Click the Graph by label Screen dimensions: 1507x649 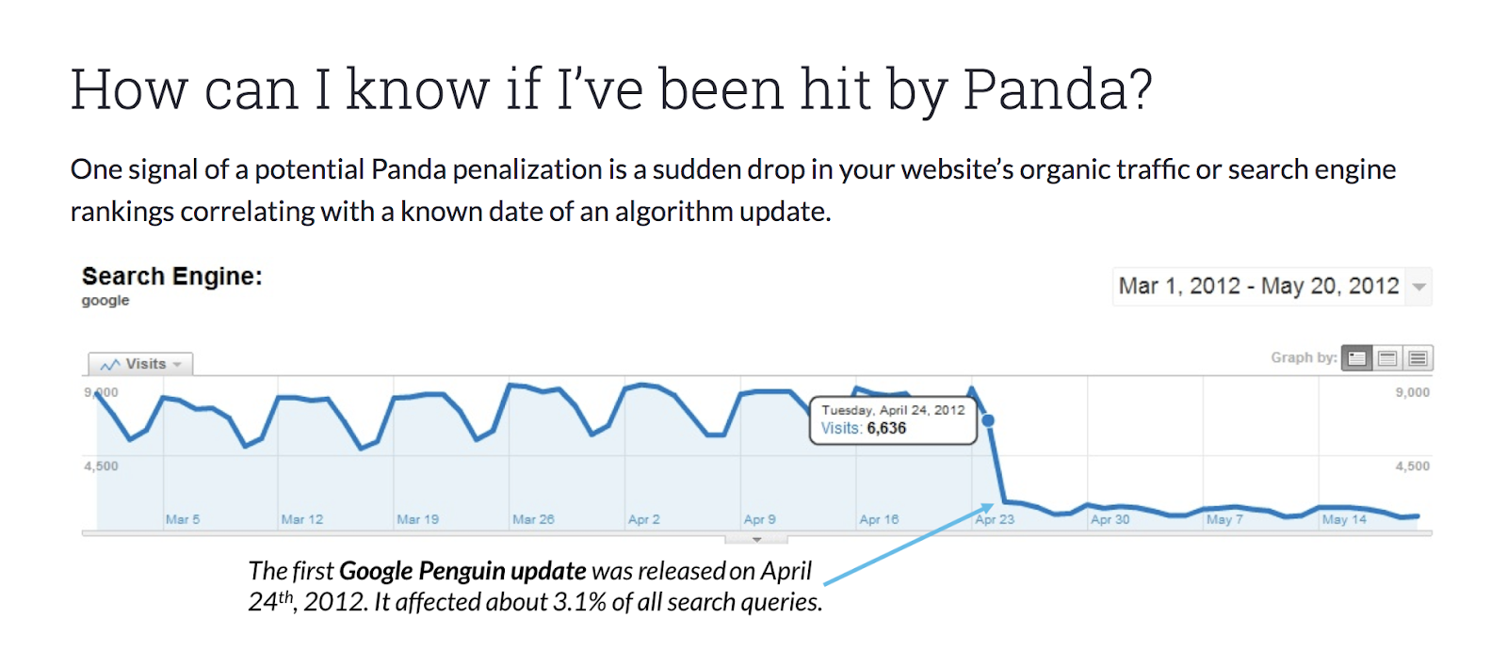click(1304, 357)
